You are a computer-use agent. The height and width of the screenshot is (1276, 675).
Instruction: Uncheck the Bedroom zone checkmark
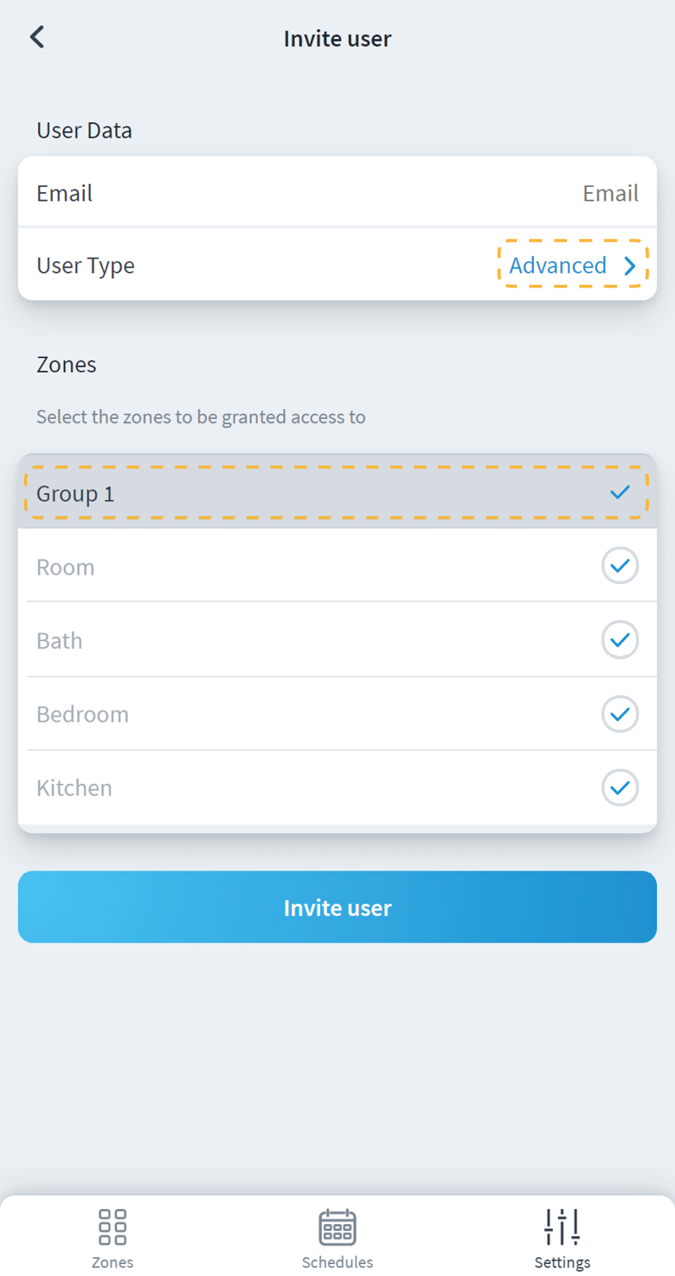[x=620, y=713]
